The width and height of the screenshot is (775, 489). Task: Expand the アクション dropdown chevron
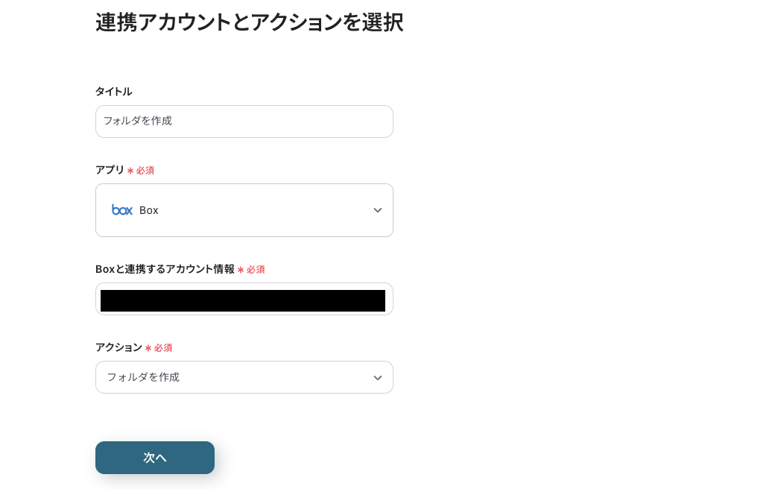378,377
